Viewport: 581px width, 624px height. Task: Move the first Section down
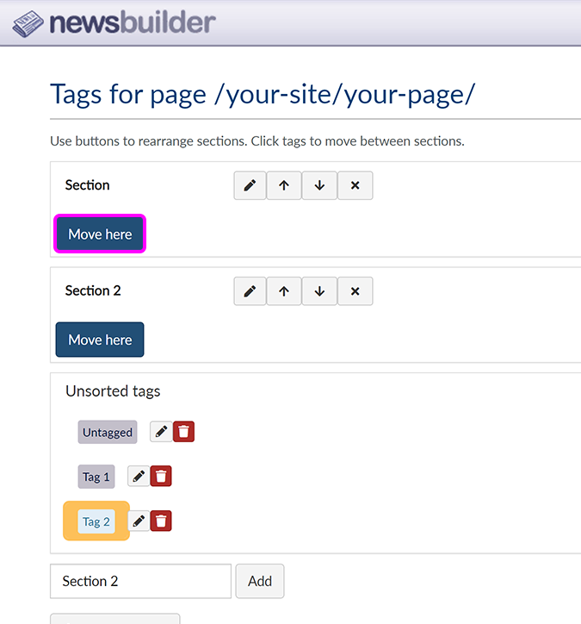319,185
